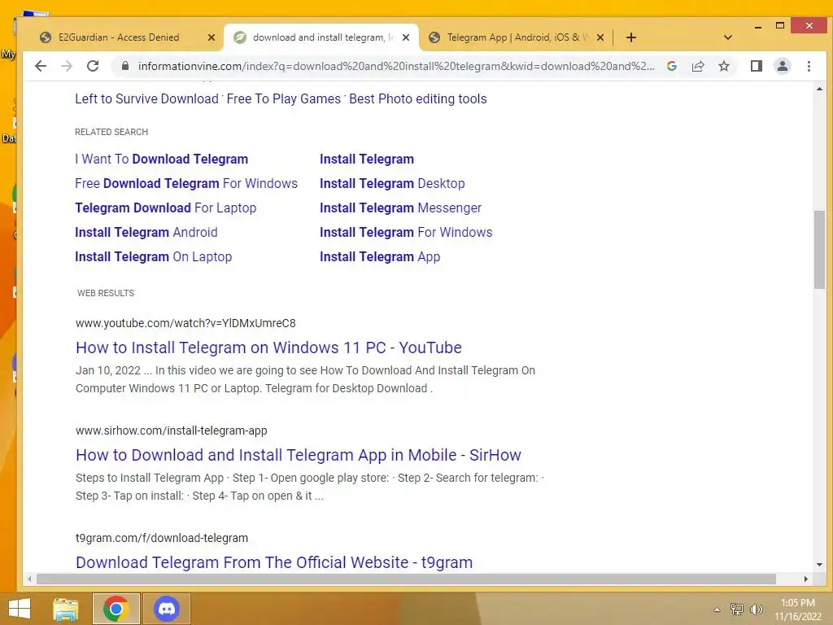
Task: Open the network tray icon
Action: [736, 609]
